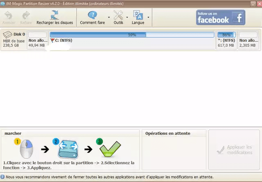
Task: Open the Comment faire help icon
Action: coord(92,15)
